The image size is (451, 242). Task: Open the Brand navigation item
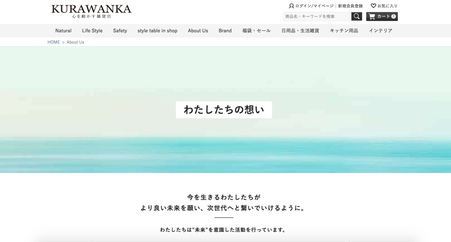[x=225, y=30]
